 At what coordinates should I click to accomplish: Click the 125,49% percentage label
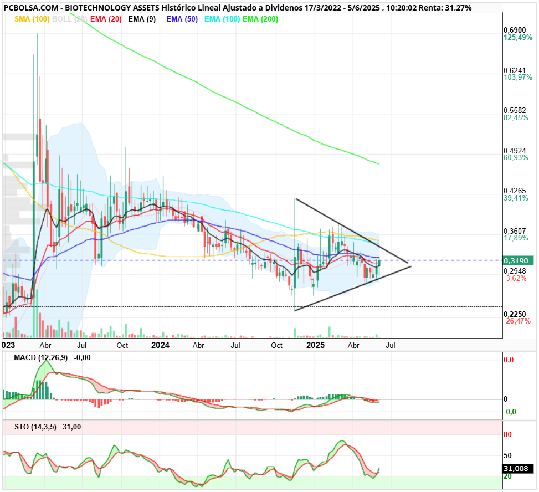[x=518, y=38]
